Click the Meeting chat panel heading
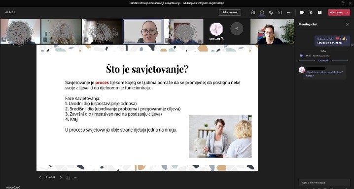 pyautogui.click(x=308, y=24)
